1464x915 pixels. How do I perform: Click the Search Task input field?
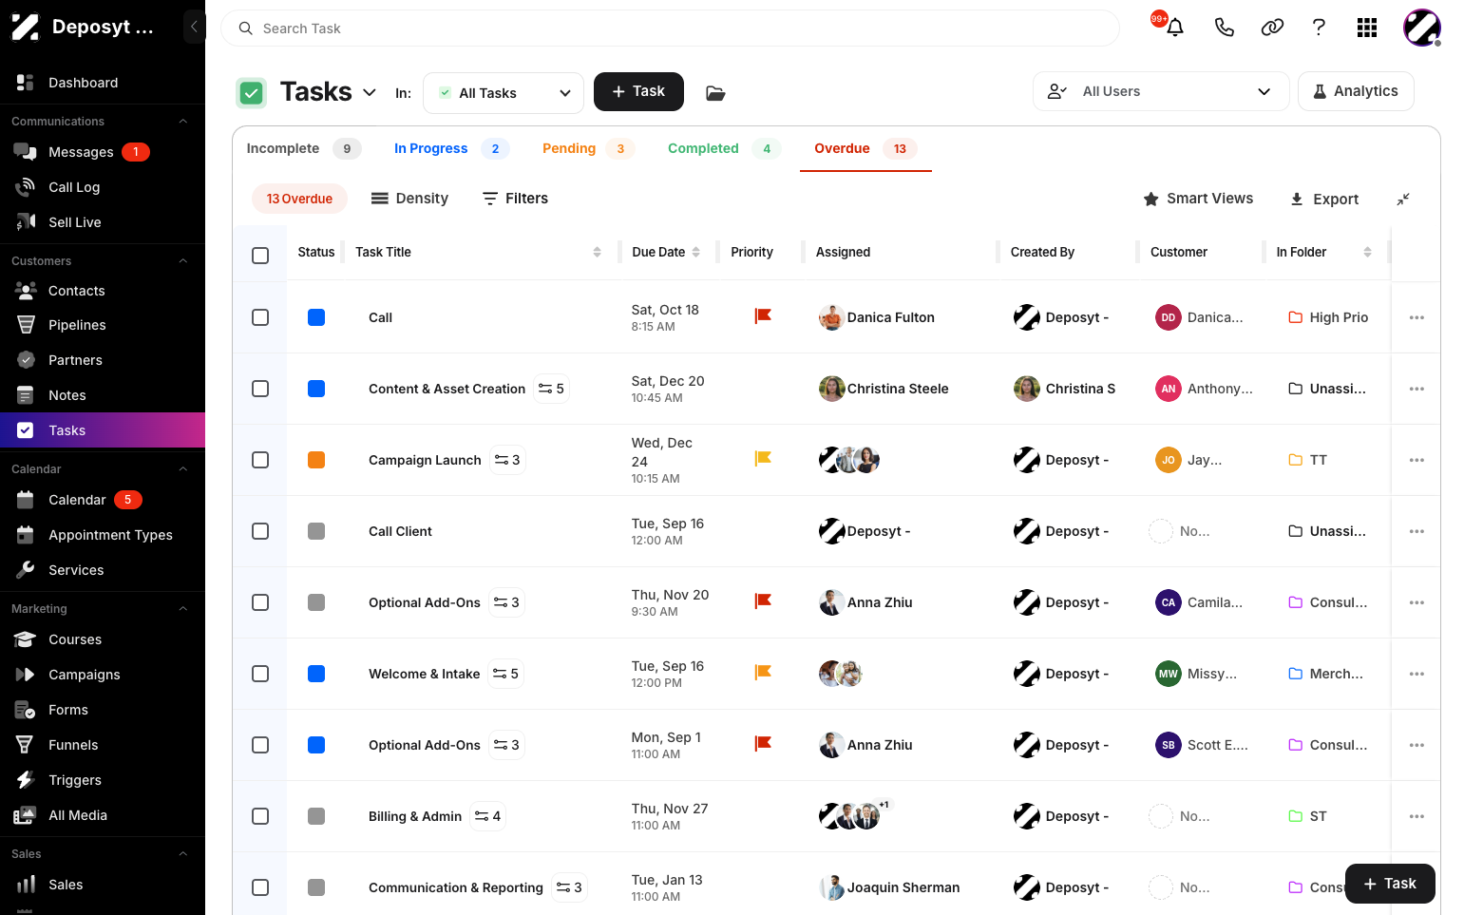(x=670, y=29)
